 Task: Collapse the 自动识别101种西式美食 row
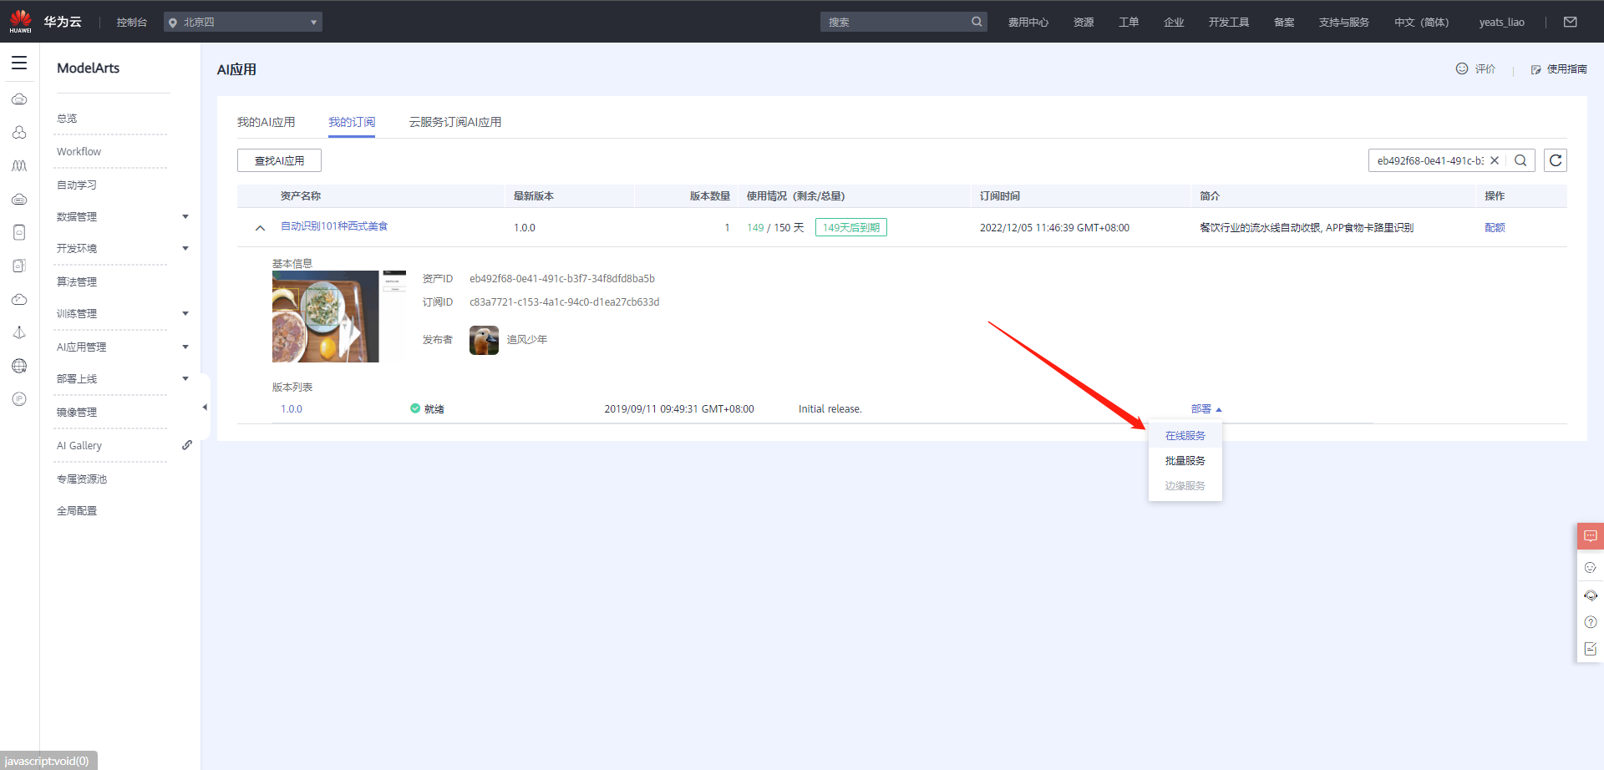[260, 227]
